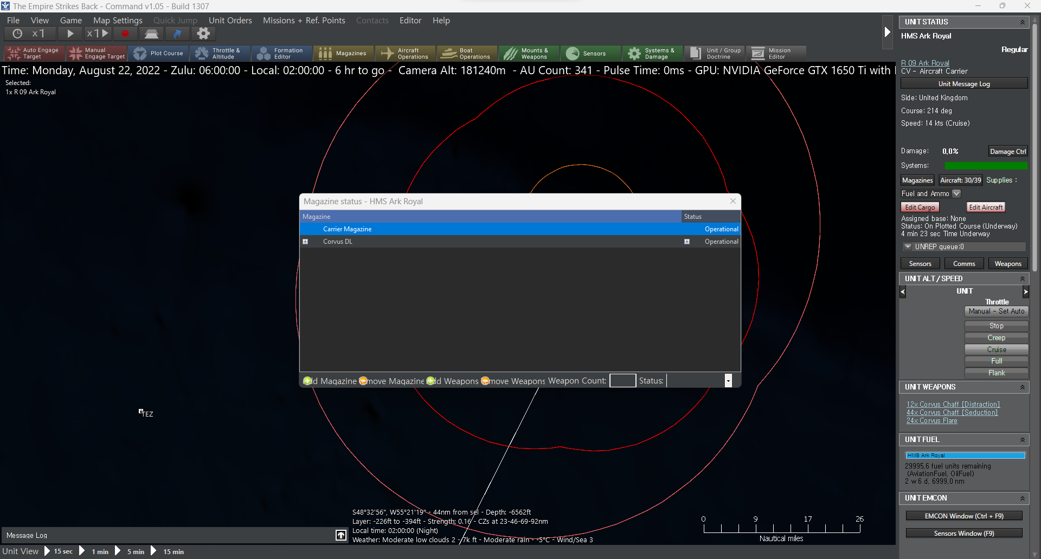
Task: Select the Carrier Magazine row
Action: click(x=520, y=229)
